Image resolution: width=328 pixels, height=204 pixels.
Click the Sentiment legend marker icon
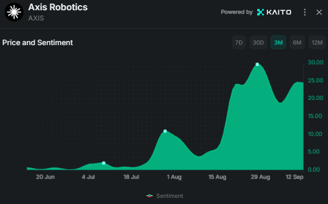(150, 196)
